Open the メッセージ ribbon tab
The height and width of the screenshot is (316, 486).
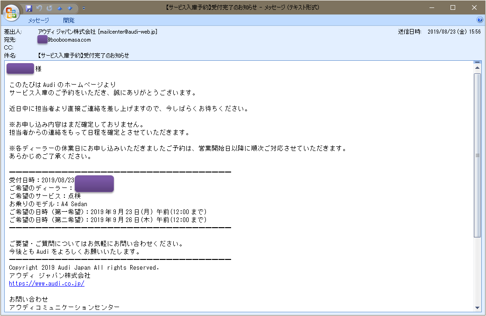38,20
